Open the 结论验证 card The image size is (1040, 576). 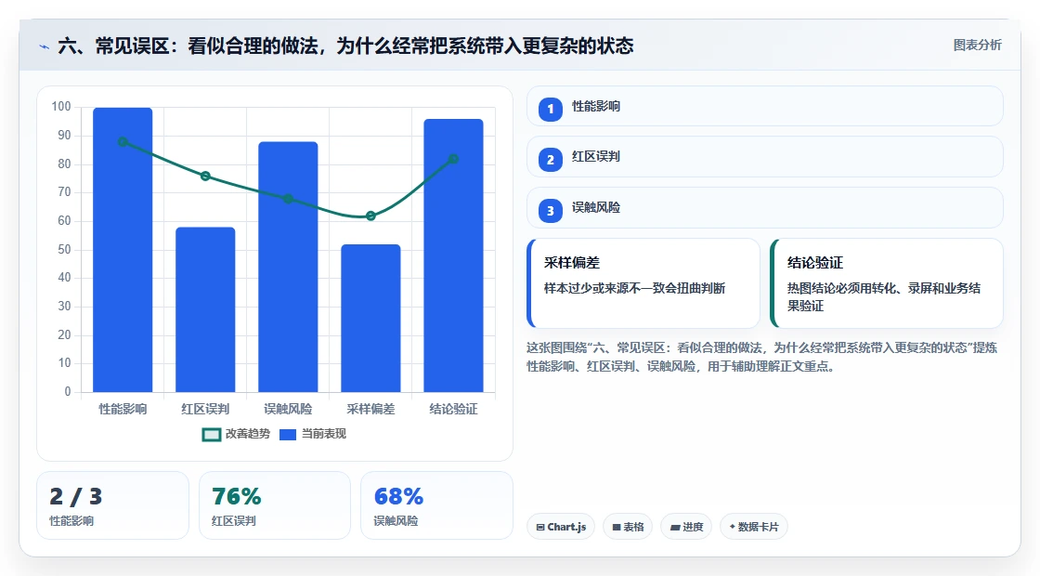coord(886,283)
